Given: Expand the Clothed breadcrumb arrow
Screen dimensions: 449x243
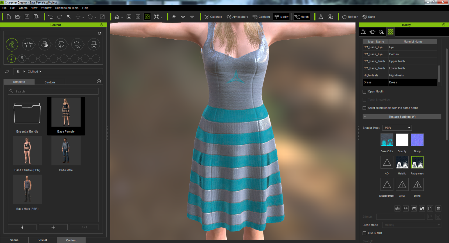Looking at the screenshot, I should 40,72.
